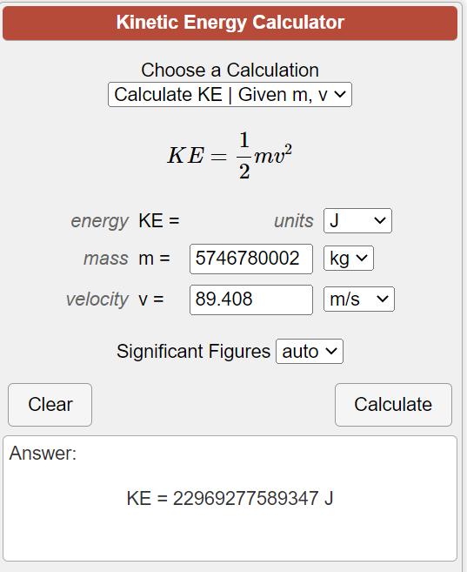Click the Kinetic Energy Calculator header
The image size is (467, 572).
230,23
